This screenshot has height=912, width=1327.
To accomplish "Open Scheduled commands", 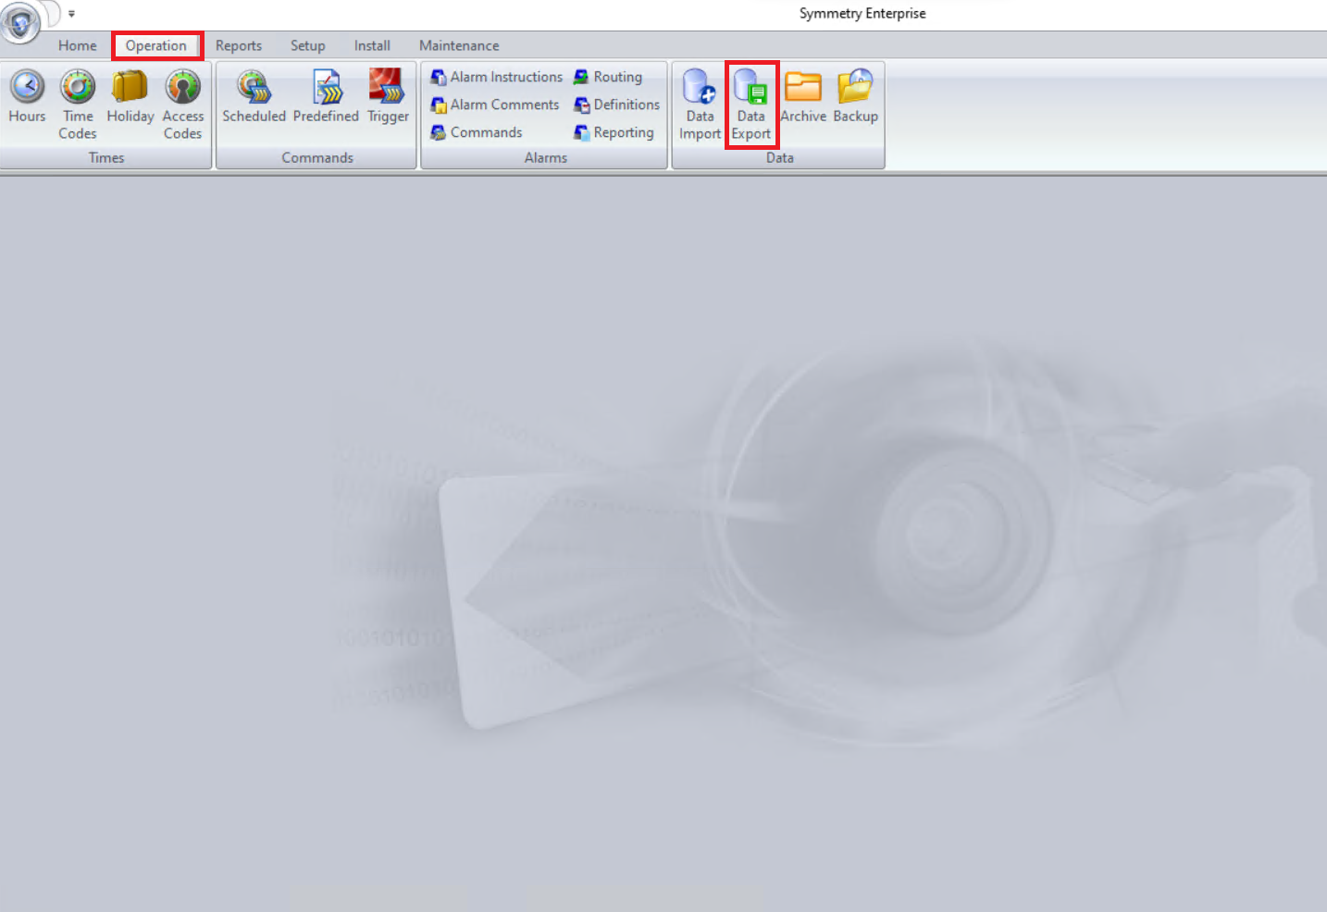I will (254, 96).
